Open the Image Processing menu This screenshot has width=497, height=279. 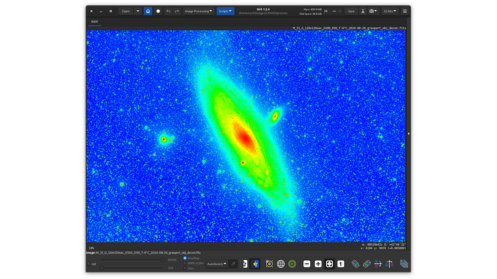(x=198, y=11)
